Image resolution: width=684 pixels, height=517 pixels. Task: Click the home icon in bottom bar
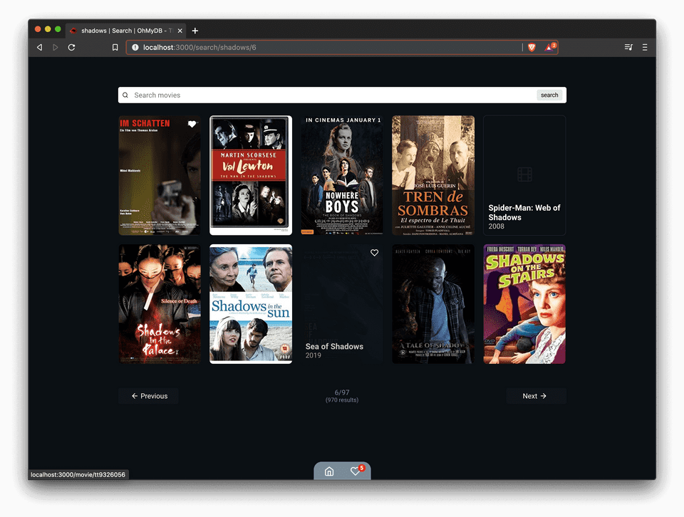[329, 471]
